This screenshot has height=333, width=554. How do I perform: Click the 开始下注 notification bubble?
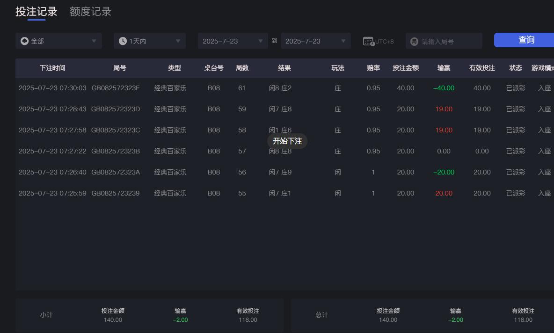pos(287,141)
